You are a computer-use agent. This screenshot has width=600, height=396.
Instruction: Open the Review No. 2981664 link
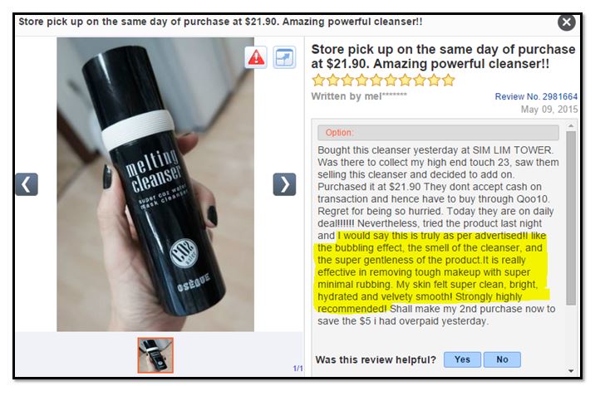[536, 96]
